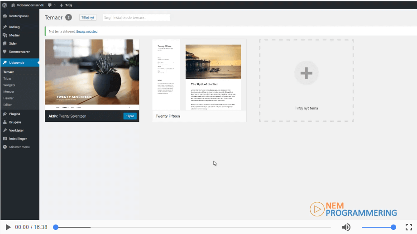The width and height of the screenshot is (417, 234).
Task: Open the Brugere users menu
Action: [x=15, y=122]
